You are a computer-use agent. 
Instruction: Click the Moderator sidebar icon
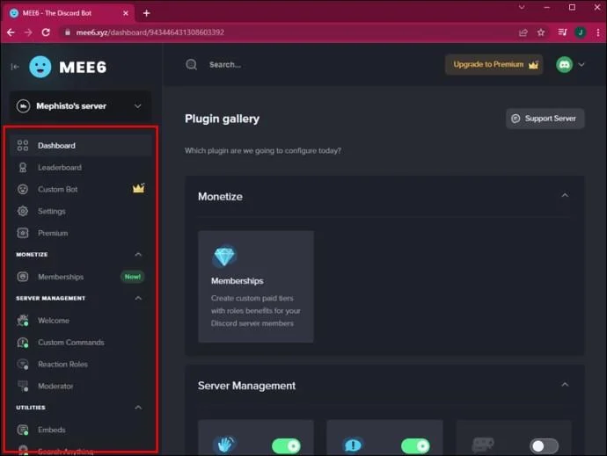point(23,386)
